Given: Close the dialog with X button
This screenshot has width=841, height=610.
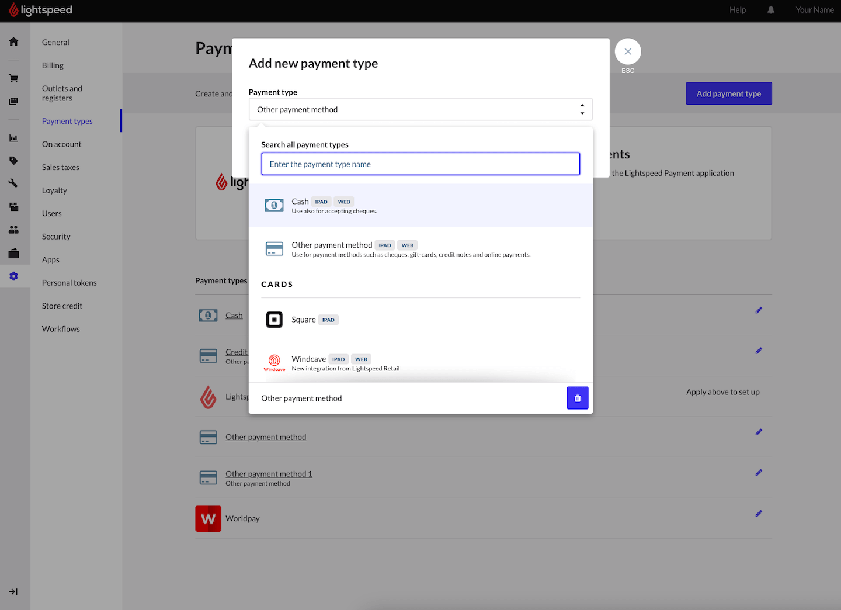Looking at the screenshot, I should (627, 51).
